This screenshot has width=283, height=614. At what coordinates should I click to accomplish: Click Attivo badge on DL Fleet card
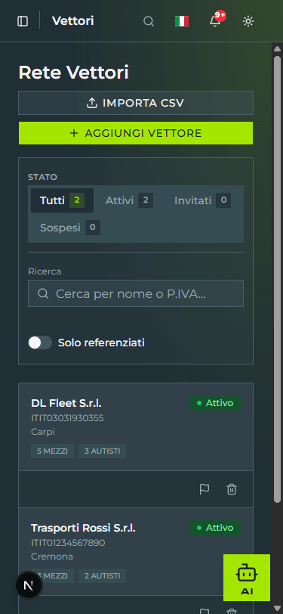(x=215, y=403)
